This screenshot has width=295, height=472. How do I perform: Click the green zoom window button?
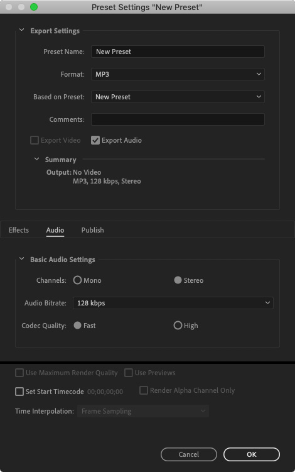tap(34, 7)
